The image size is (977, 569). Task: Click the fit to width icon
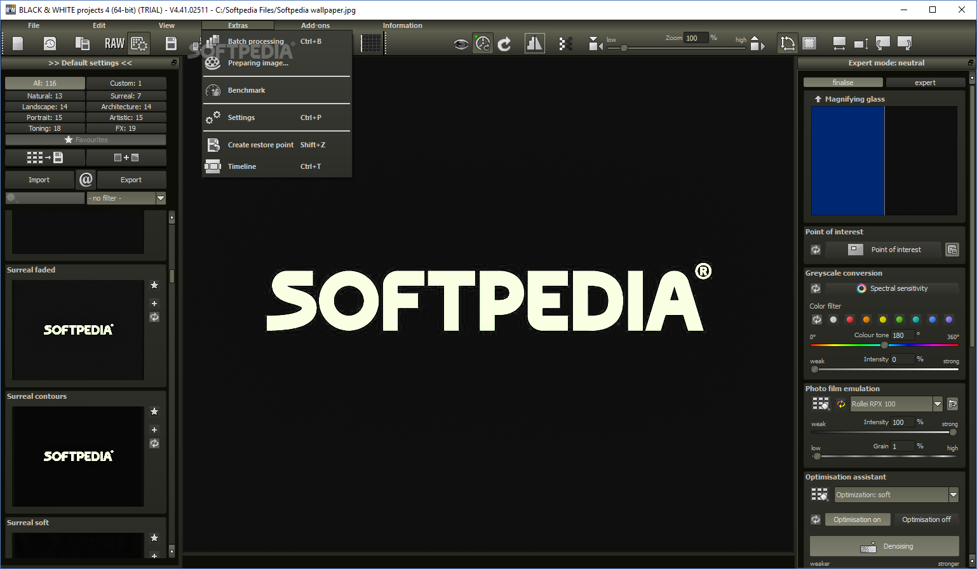click(x=839, y=43)
